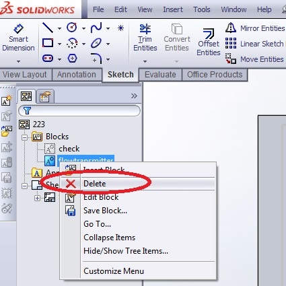The image size is (286, 286).
Task: Choose the Sketch Fillet tool
Action: click(96, 59)
